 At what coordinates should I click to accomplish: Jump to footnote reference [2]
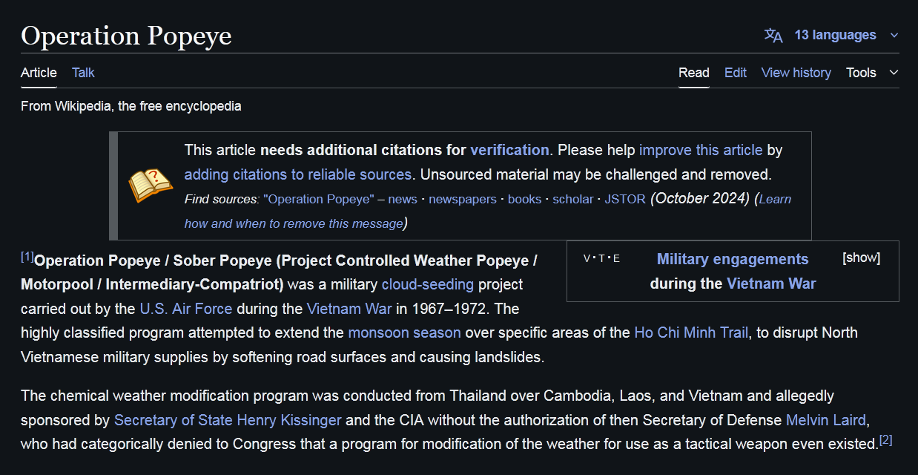[885, 440]
